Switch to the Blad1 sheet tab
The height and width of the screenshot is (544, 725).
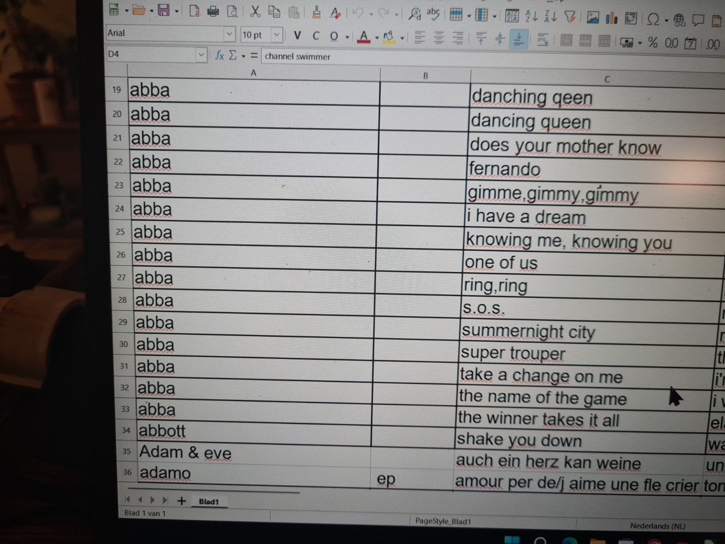point(208,502)
